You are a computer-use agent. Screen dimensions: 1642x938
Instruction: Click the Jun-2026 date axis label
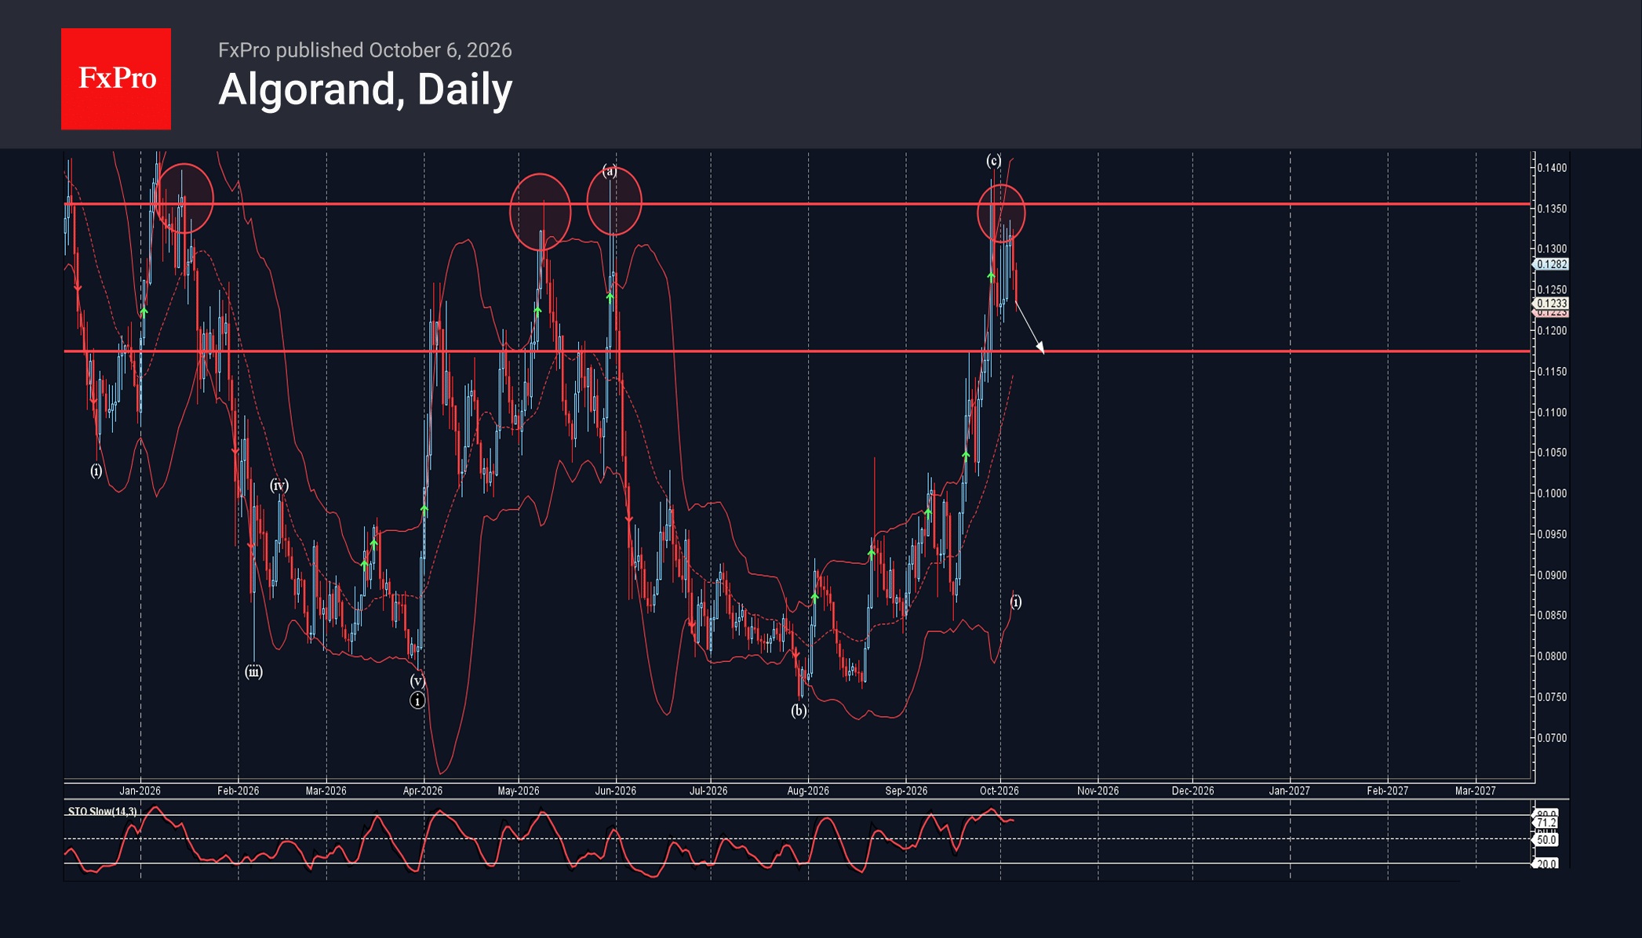coord(616,791)
